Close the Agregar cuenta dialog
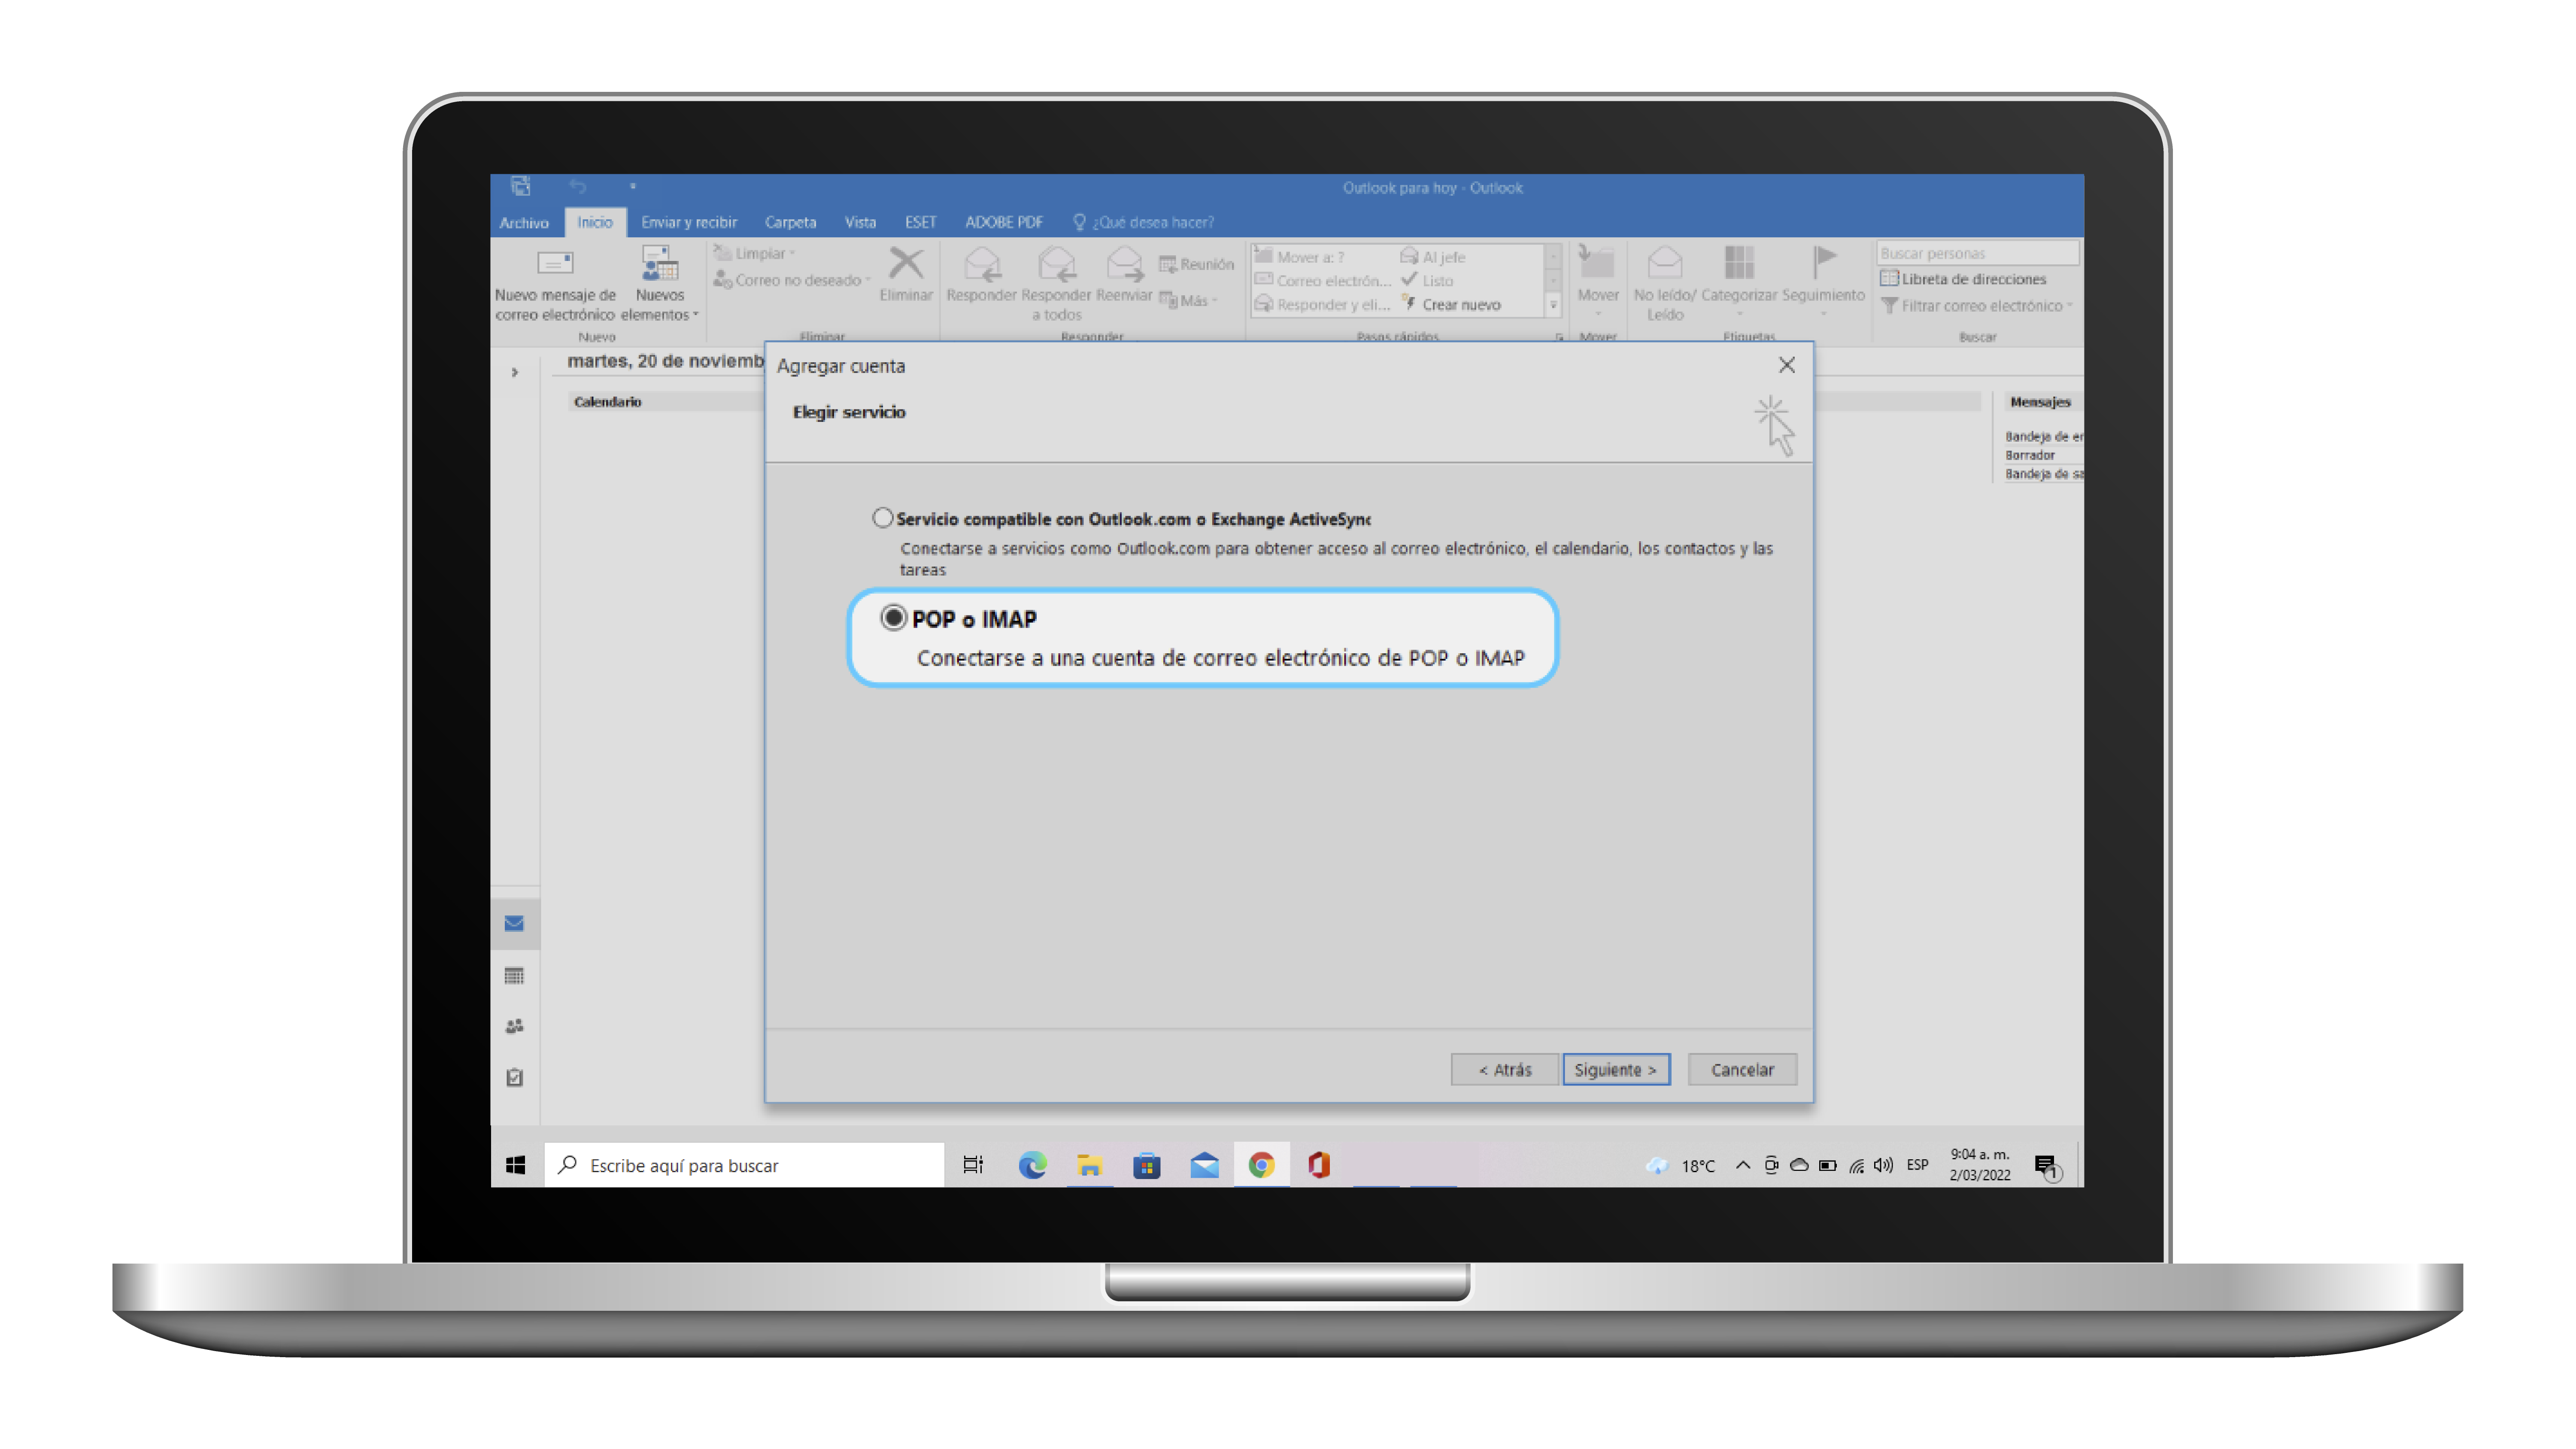The width and height of the screenshot is (2576, 1449). pos(1786,365)
